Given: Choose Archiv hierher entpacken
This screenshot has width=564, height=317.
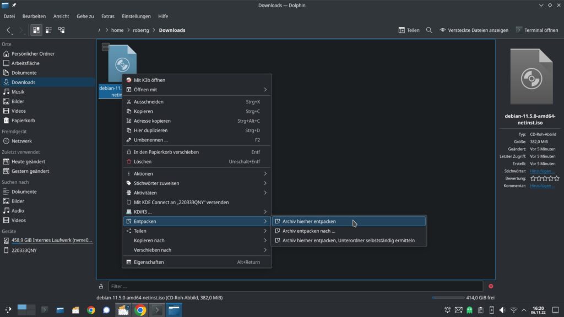Looking at the screenshot, I should click(349, 221).
